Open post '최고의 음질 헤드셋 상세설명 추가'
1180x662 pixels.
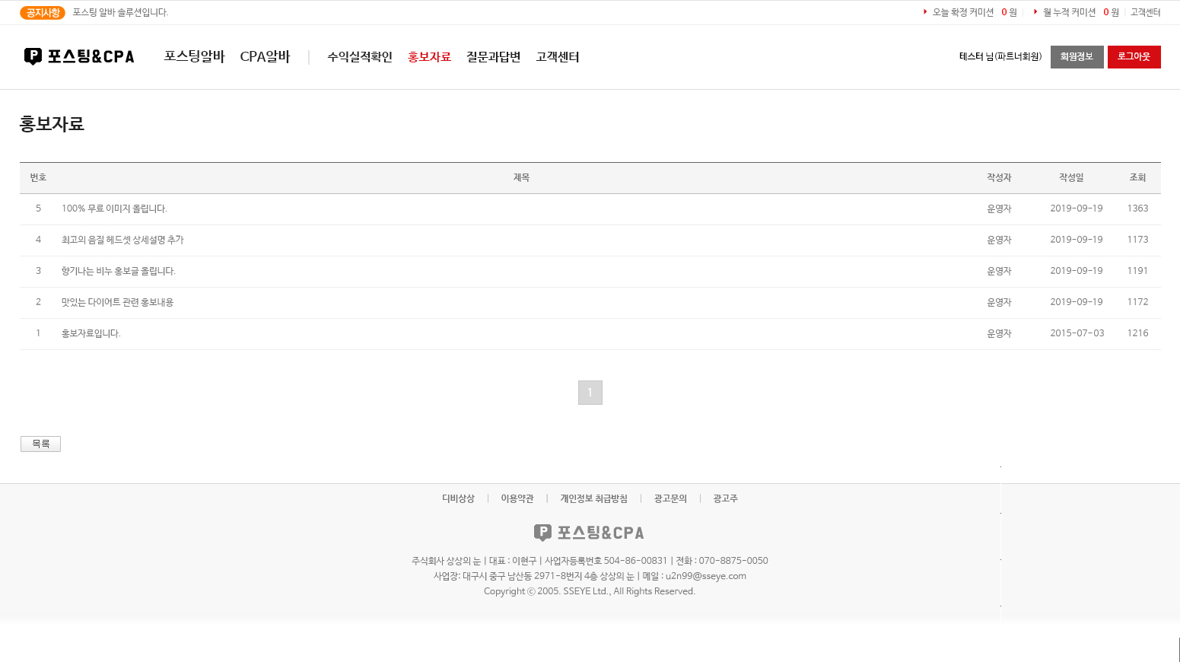pos(122,240)
